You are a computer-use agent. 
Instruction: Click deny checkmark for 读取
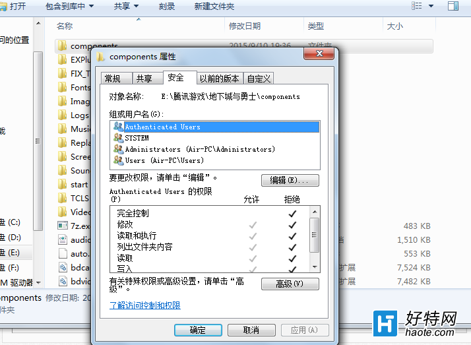[x=292, y=259]
